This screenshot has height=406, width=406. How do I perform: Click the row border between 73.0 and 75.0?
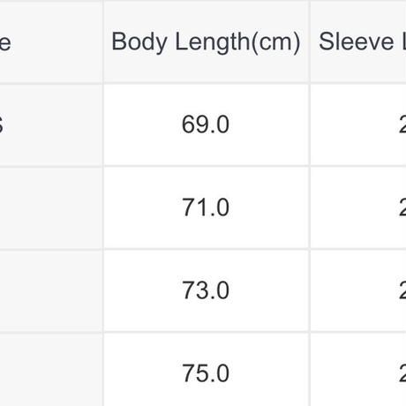pyautogui.click(x=206, y=332)
